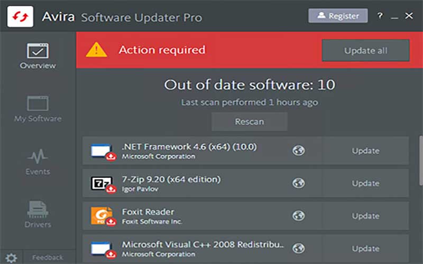
Task: Click the Rescan button
Action: click(249, 121)
